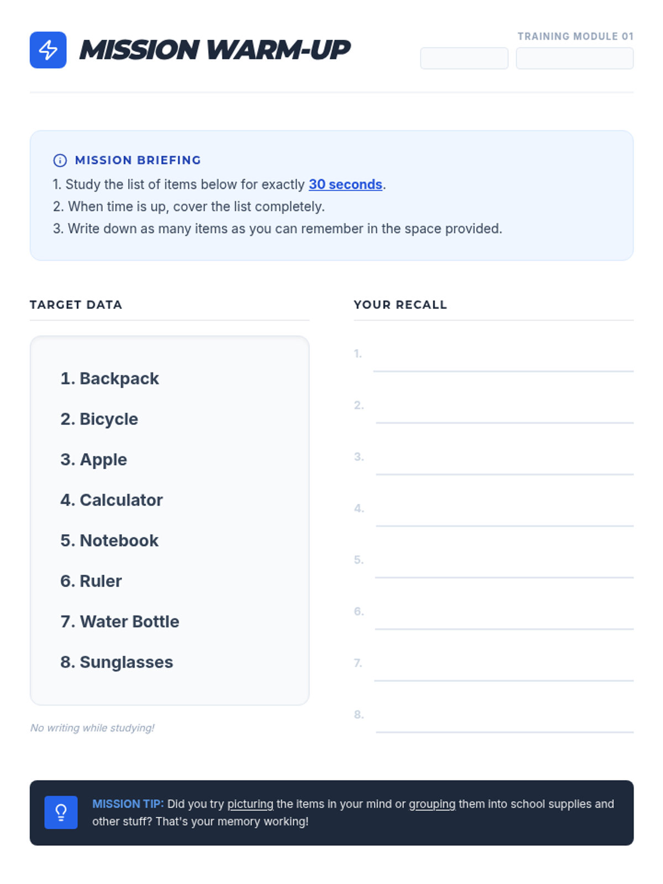Click the lightbulb icon in Mission Tip

pyautogui.click(x=61, y=812)
